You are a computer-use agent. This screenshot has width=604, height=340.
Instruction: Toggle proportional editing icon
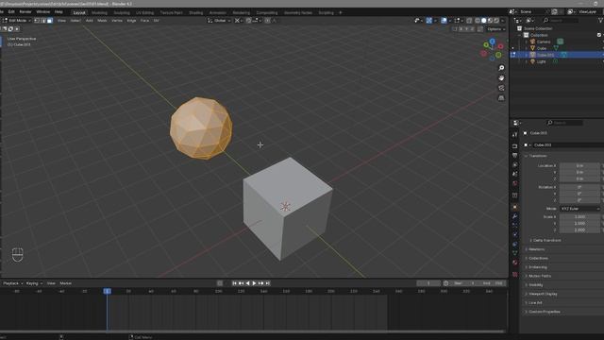[267, 21]
